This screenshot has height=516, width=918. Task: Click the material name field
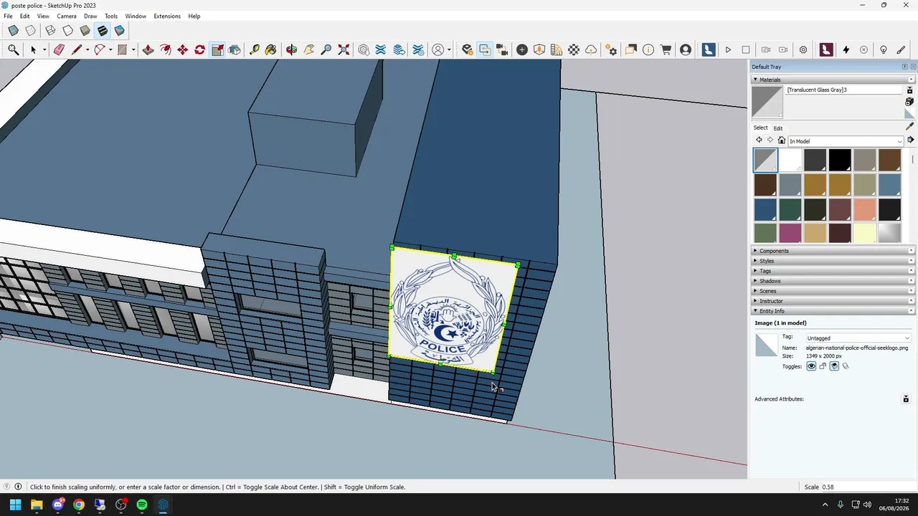point(843,90)
